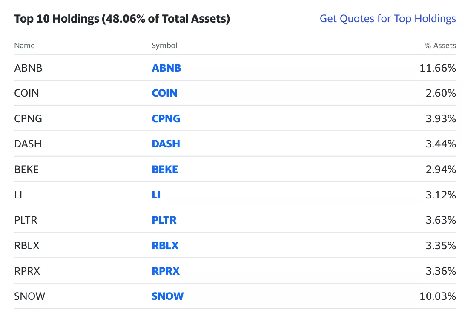462x325 pixels.
Task: Click the 11.66% assets value for ABNB
Action: pyautogui.click(x=438, y=68)
